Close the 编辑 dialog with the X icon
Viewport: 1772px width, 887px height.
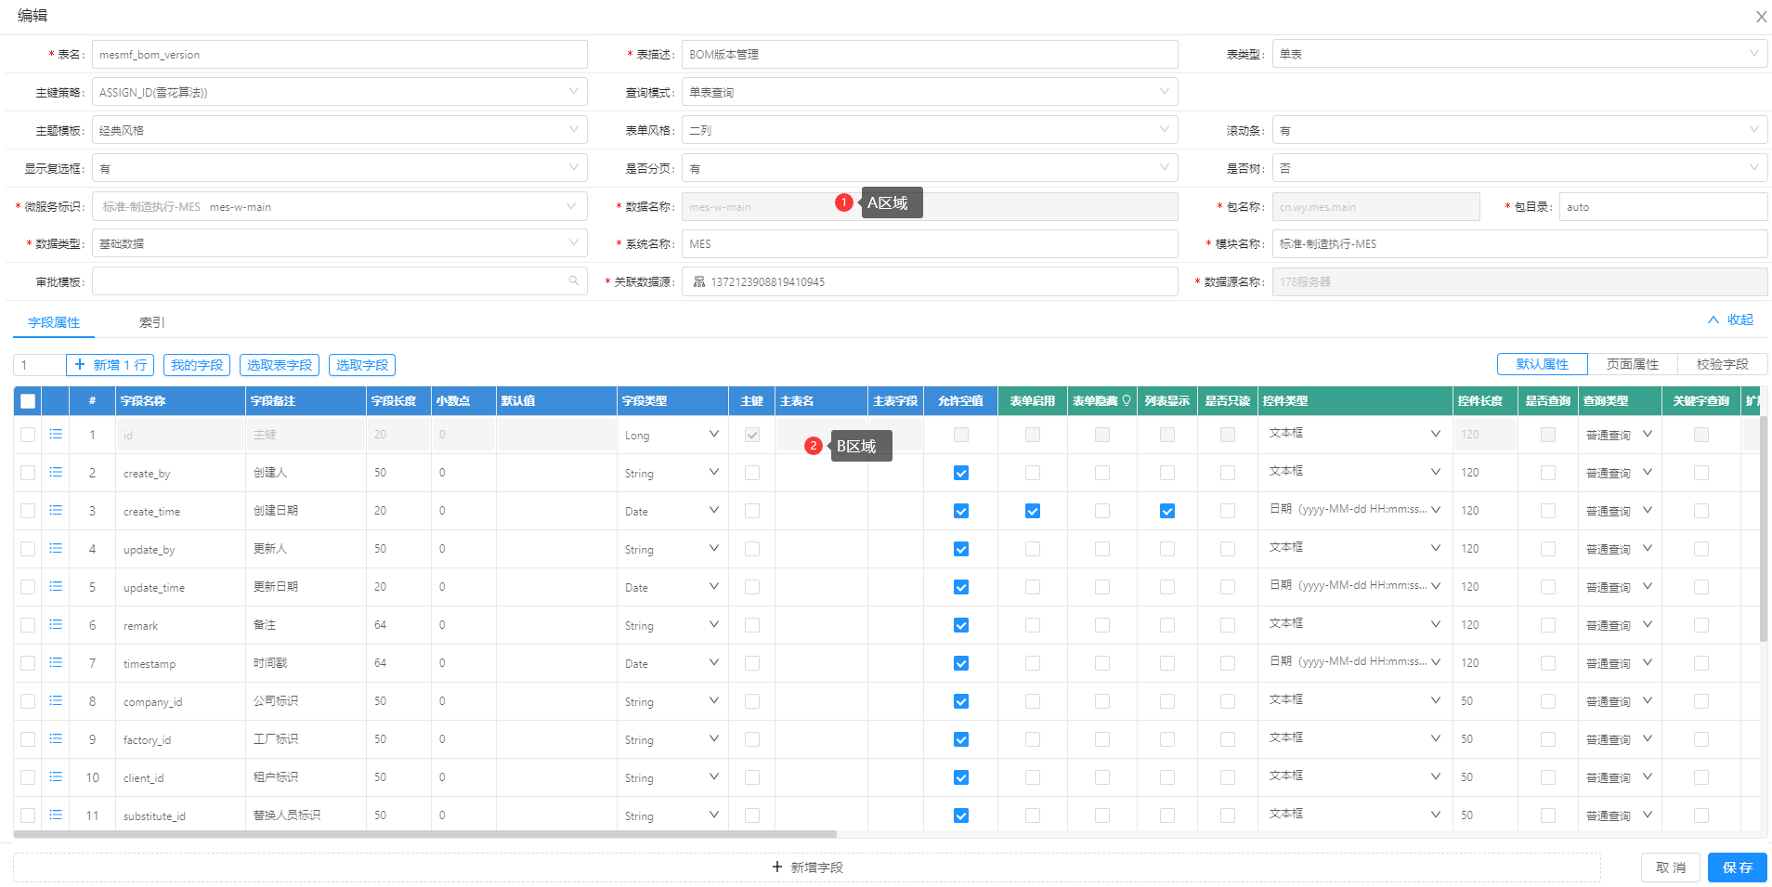[1761, 17]
